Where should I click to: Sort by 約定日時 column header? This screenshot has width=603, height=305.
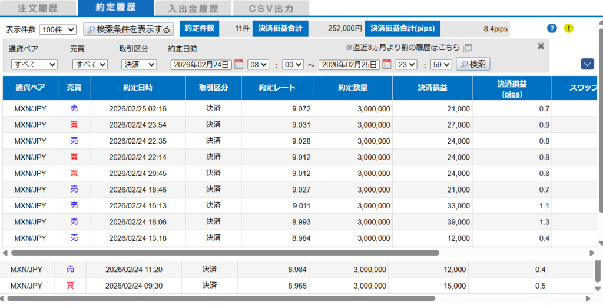pyautogui.click(x=137, y=88)
